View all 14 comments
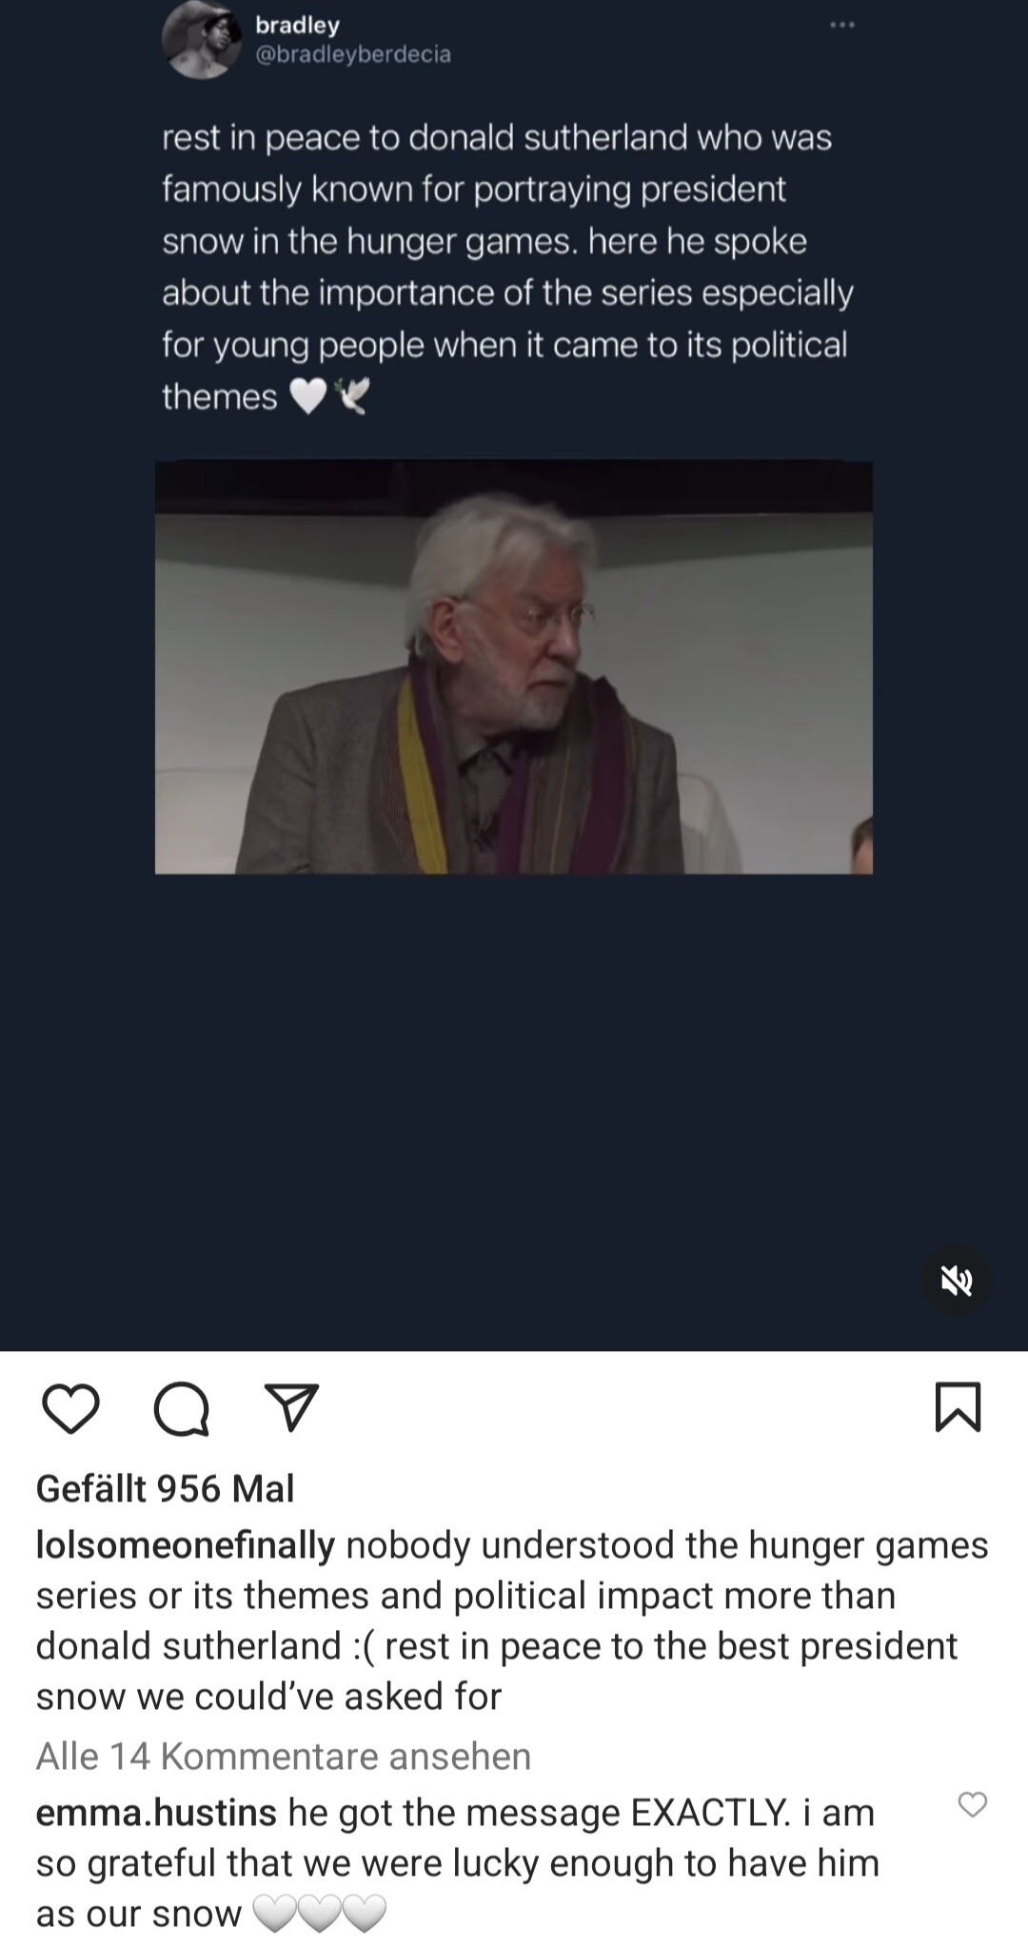The height and width of the screenshot is (1948, 1028). pyautogui.click(x=284, y=1756)
